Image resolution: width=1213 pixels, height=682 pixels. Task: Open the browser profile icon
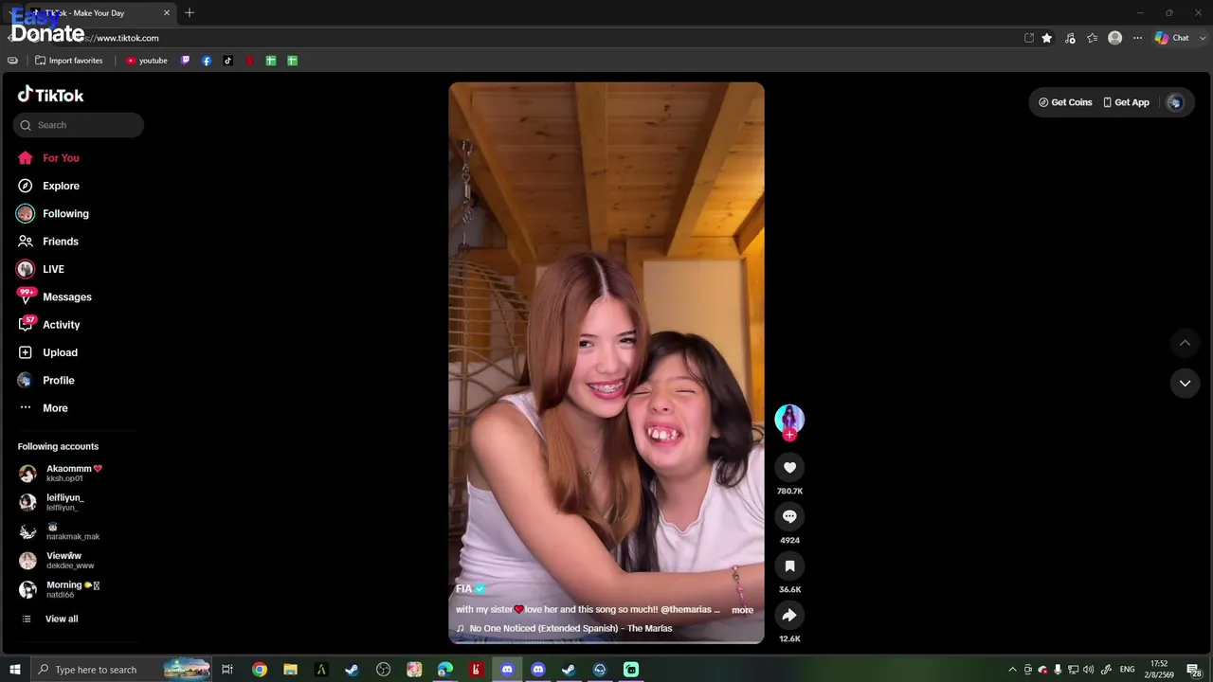coord(1115,38)
